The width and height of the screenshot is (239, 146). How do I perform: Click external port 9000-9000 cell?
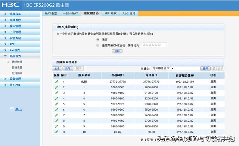tap(118, 87)
